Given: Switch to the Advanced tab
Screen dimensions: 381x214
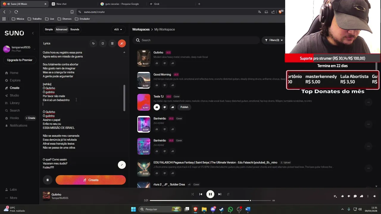Looking at the screenshot, I should tap(62, 29).
